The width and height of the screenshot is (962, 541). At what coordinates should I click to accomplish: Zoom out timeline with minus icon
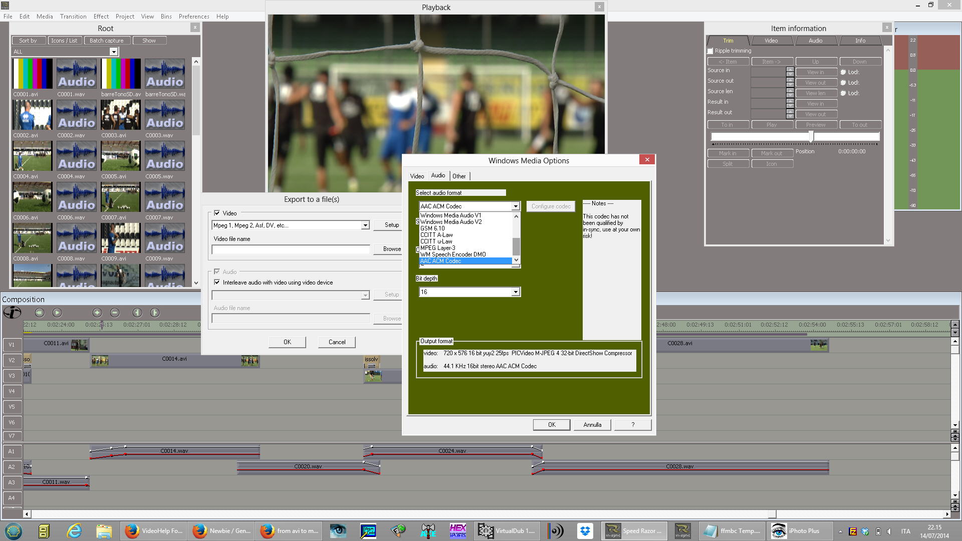(115, 313)
